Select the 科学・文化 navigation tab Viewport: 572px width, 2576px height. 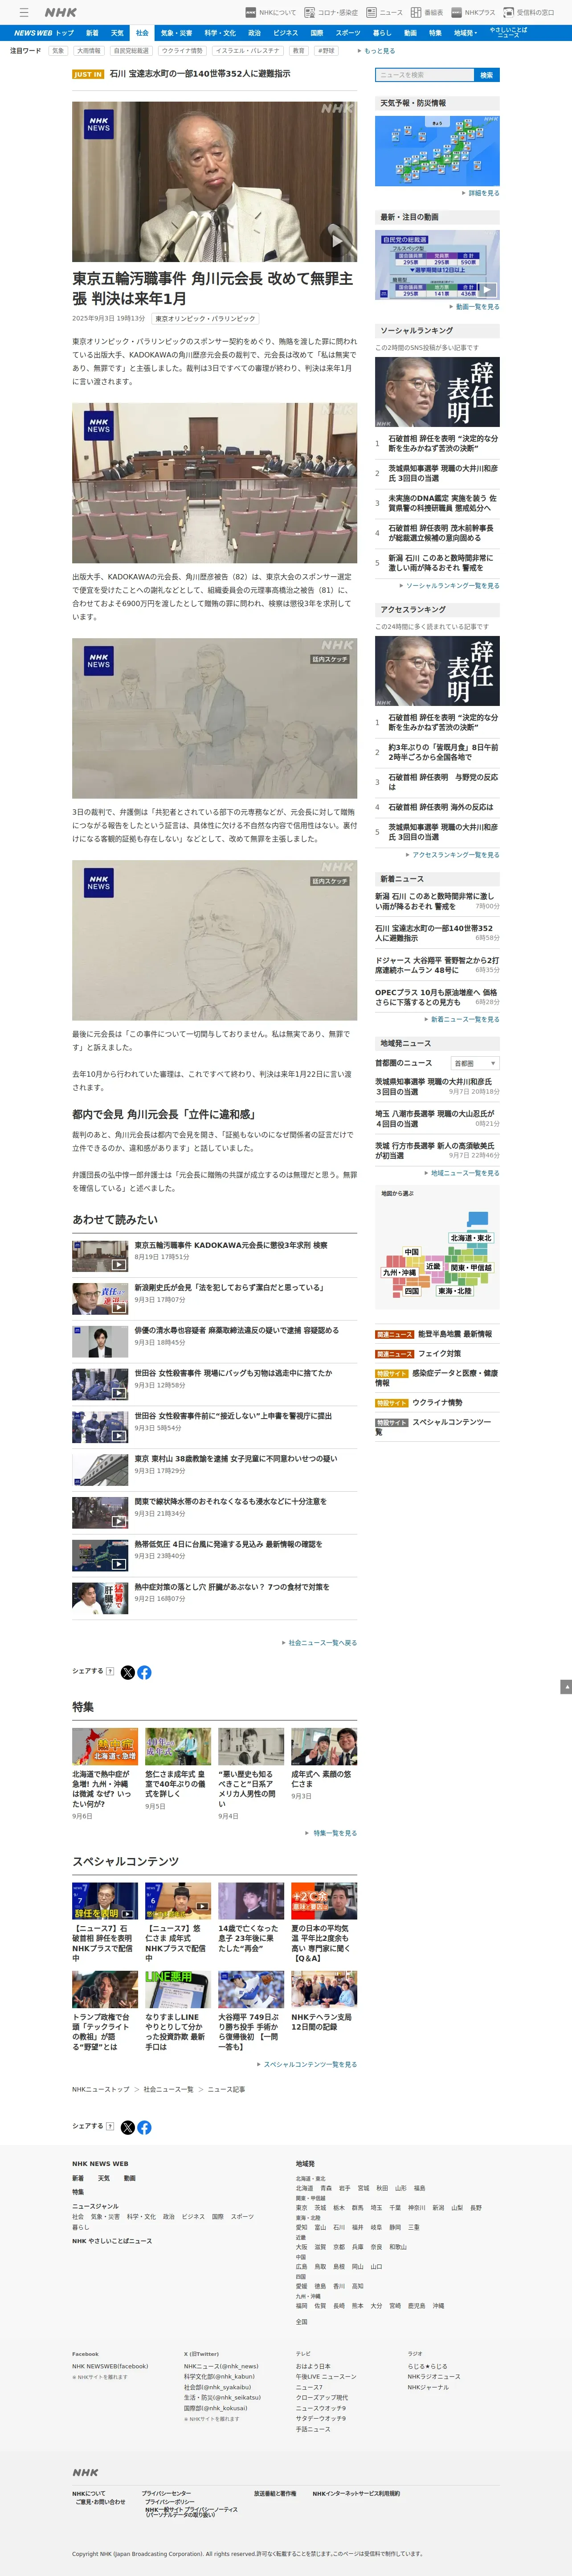coord(220,33)
